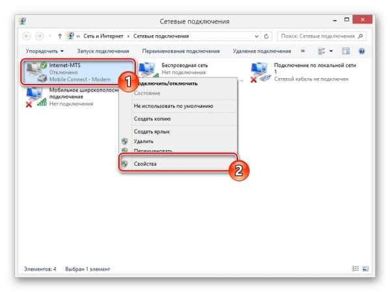Select 'Мобильное широкополосное подключение'
The image size is (390, 292).
click(x=72, y=97)
